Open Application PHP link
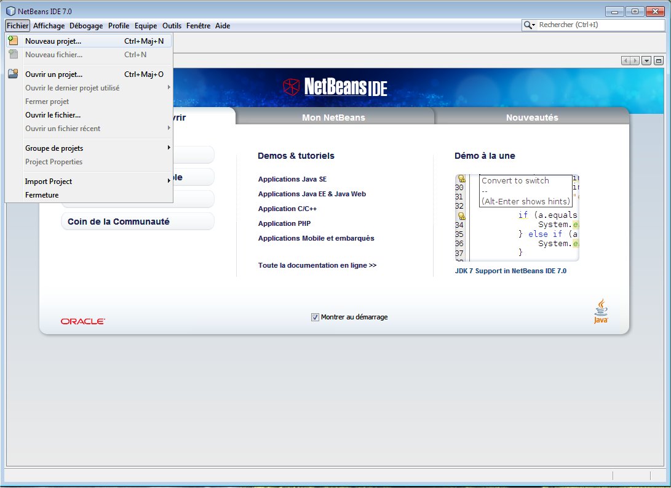 284,223
